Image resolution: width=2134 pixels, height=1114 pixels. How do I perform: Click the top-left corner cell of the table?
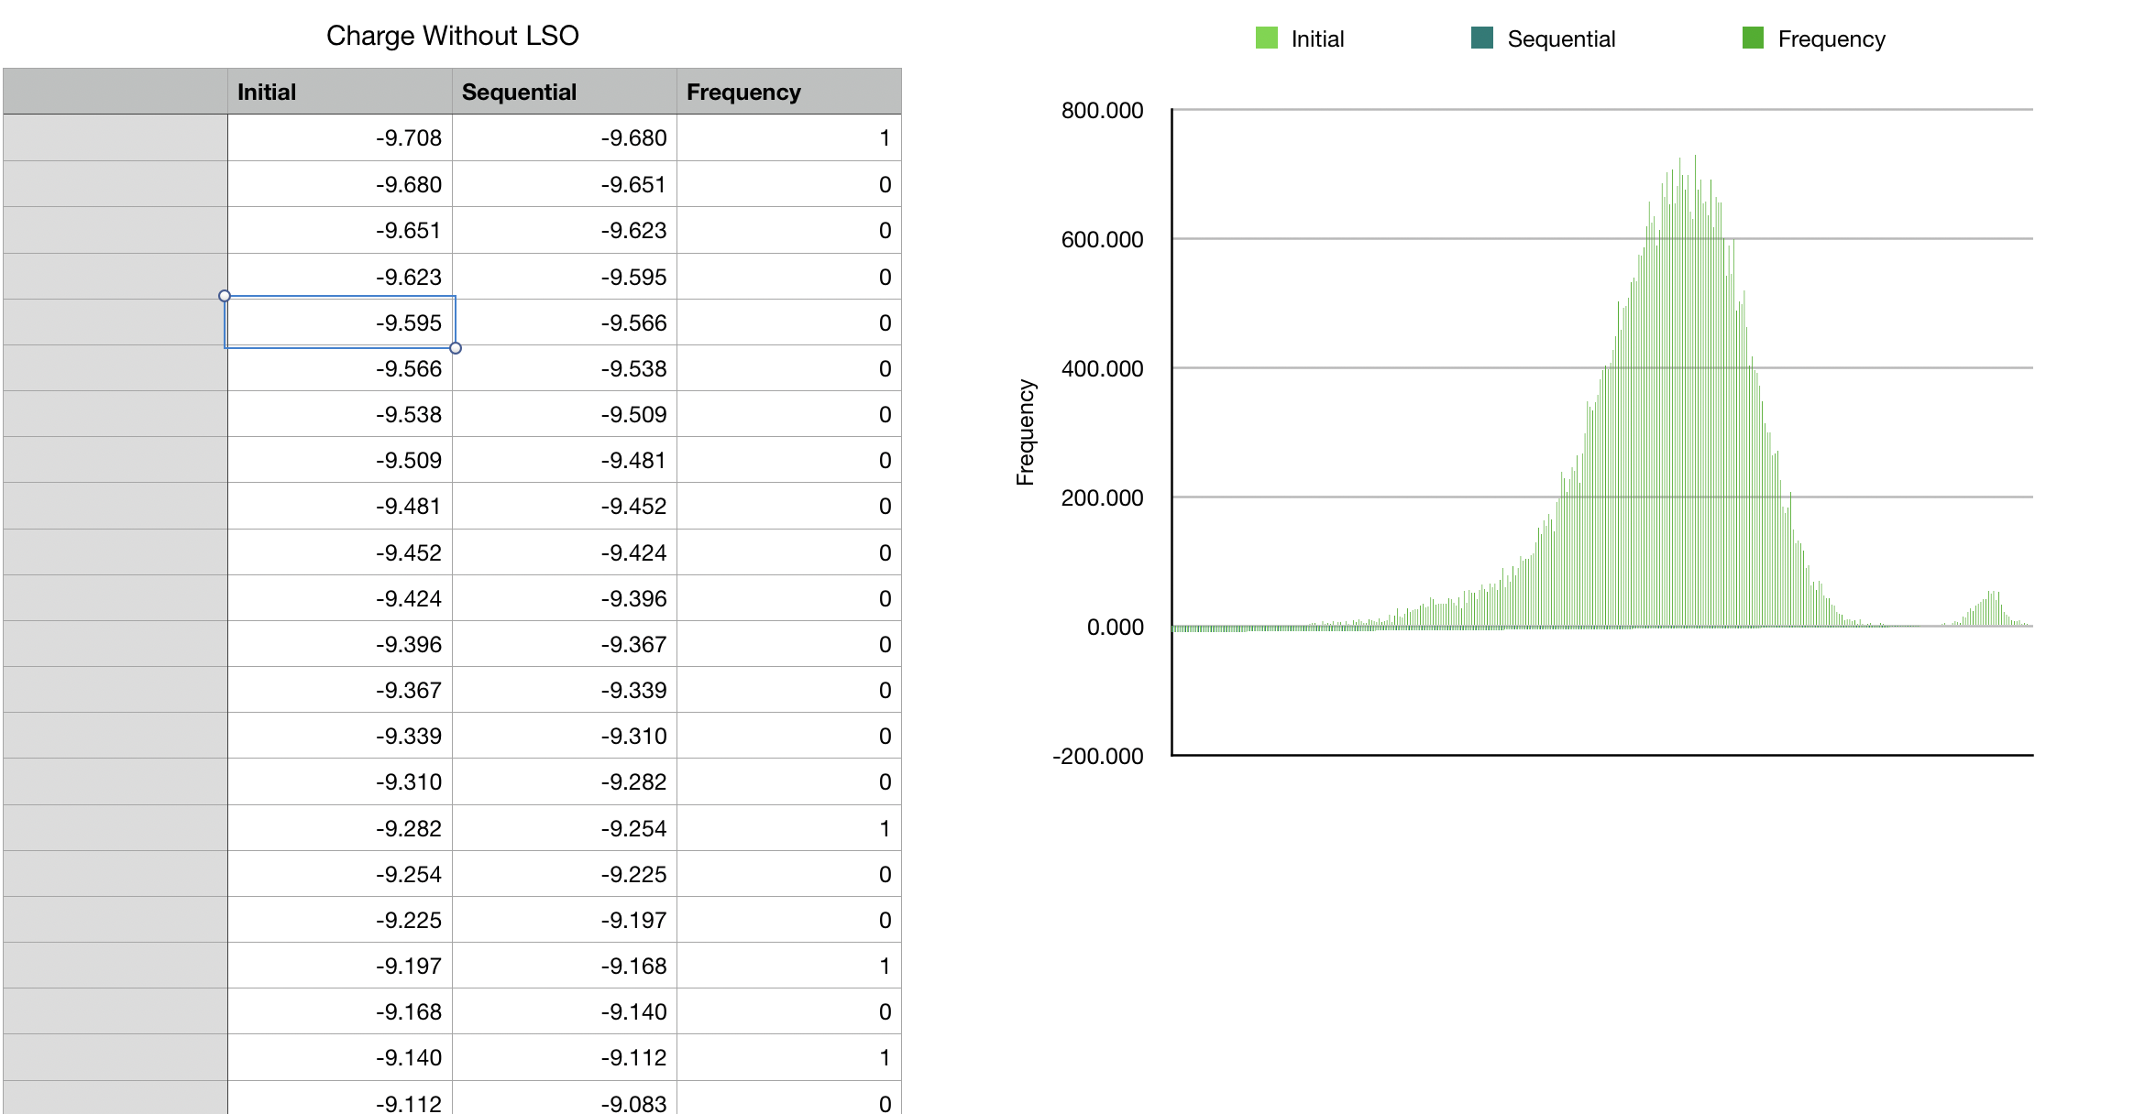114,91
